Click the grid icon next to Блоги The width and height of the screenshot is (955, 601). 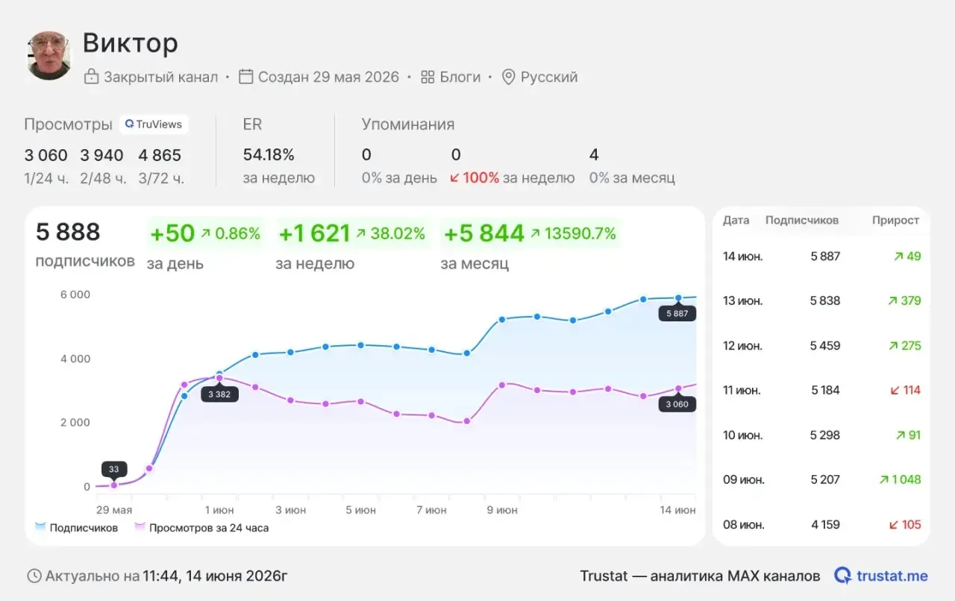pos(428,77)
